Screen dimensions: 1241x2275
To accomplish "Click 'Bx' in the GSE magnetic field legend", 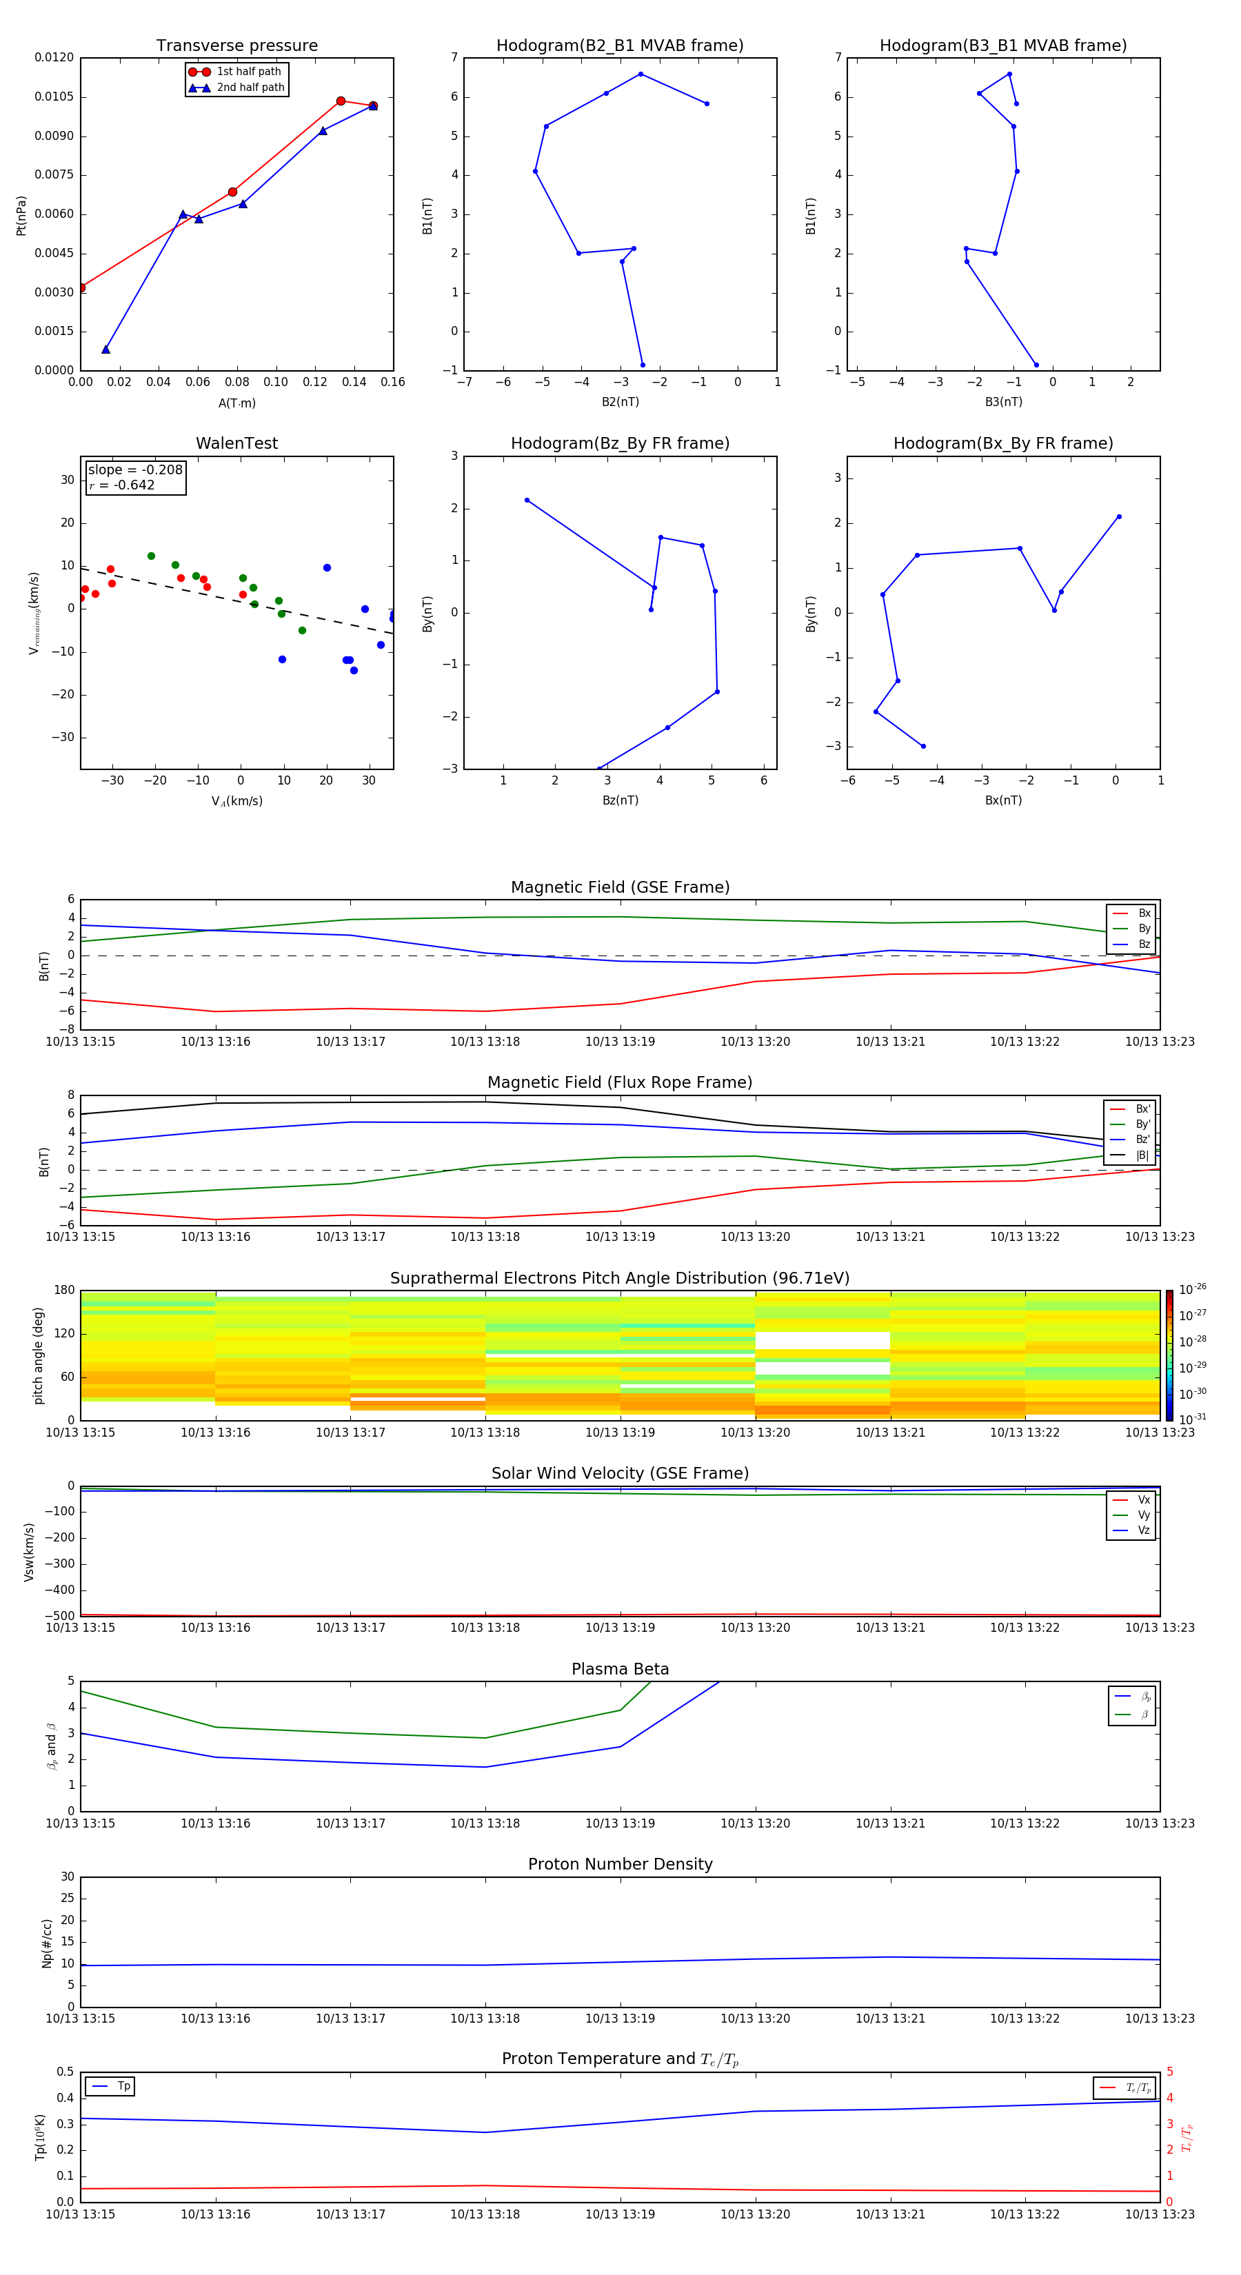I will [1131, 914].
